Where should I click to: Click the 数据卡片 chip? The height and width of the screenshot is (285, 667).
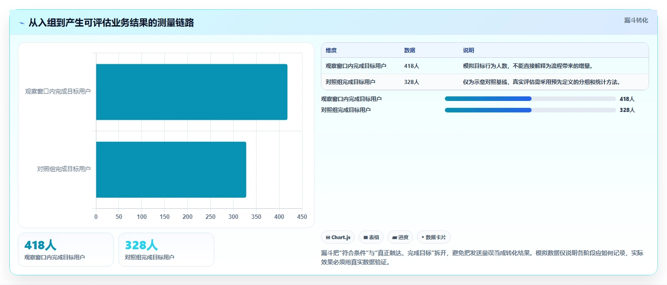pyautogui.click(x=434, y=237)
